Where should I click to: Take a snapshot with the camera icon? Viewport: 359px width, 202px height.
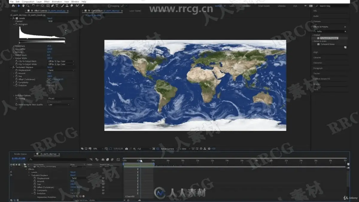coord(127,149)
